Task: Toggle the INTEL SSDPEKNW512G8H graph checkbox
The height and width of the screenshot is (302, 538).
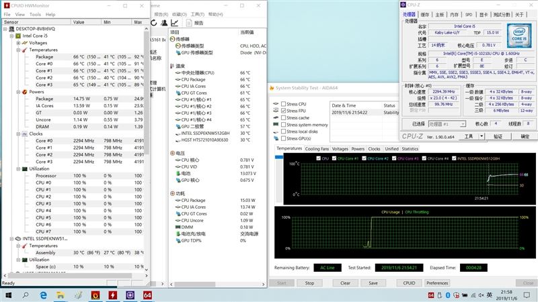Action: pyautogui.click(x=455, y=158)
